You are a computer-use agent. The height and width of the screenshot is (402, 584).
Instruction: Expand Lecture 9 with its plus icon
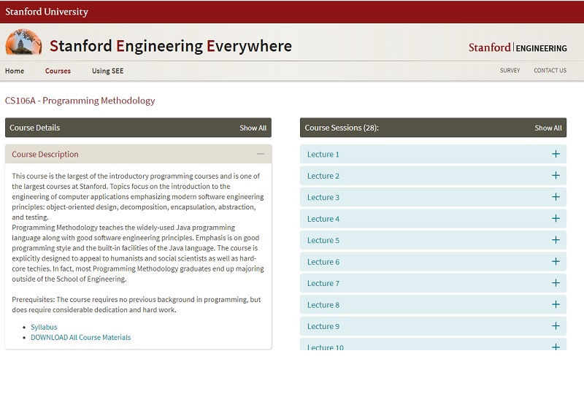(x=556, y=326)
